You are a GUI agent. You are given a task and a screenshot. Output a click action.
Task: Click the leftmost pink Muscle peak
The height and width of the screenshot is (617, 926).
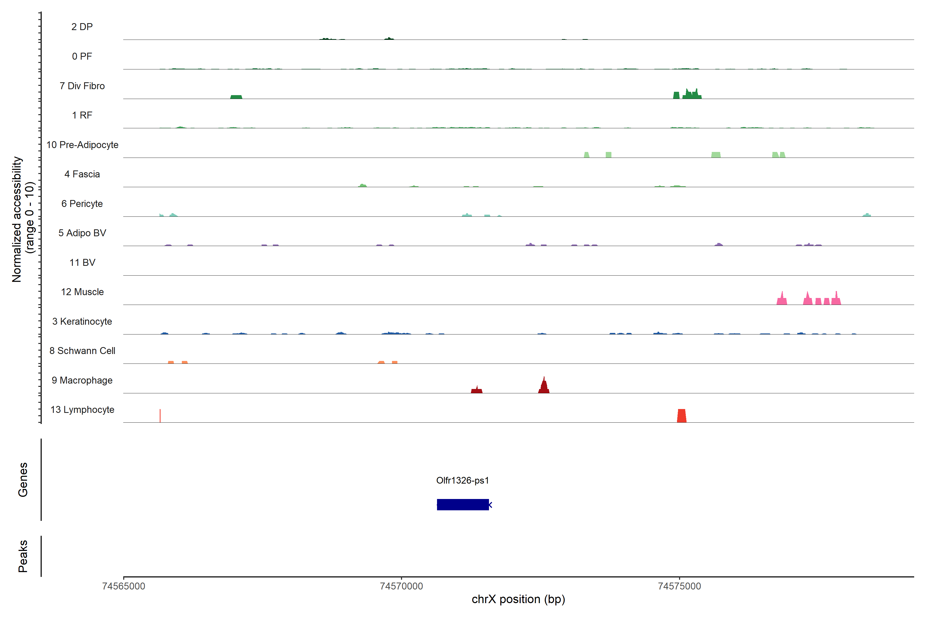[x=781, y=300]
